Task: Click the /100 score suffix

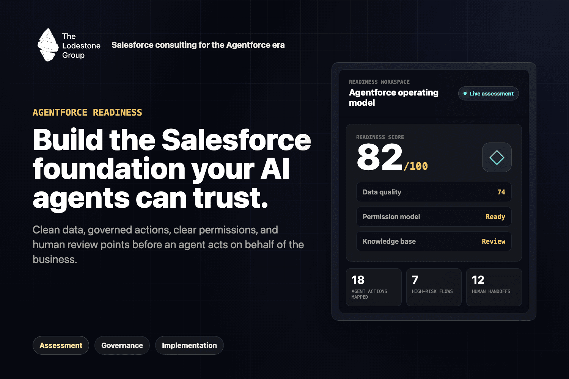Action: [x=416, y=166]
